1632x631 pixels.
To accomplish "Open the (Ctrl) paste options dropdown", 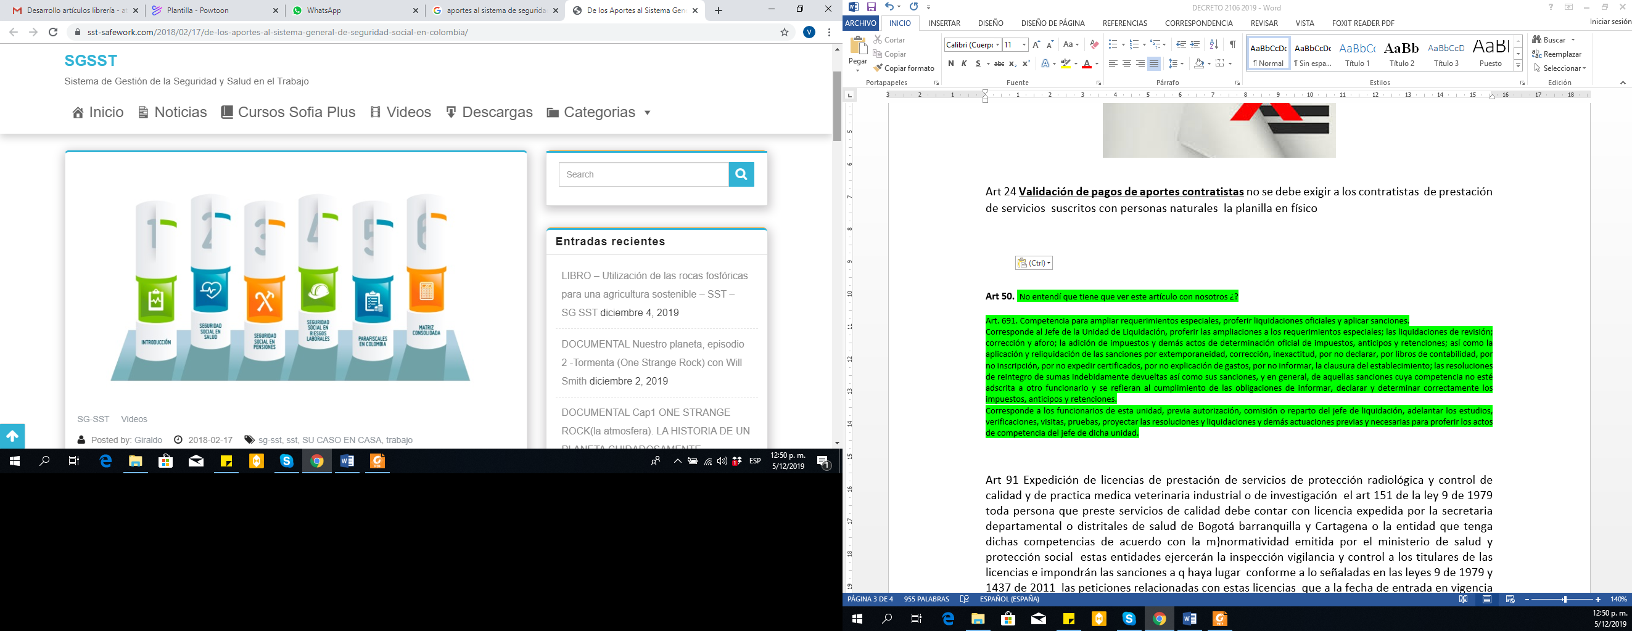I will point(1034,263).
